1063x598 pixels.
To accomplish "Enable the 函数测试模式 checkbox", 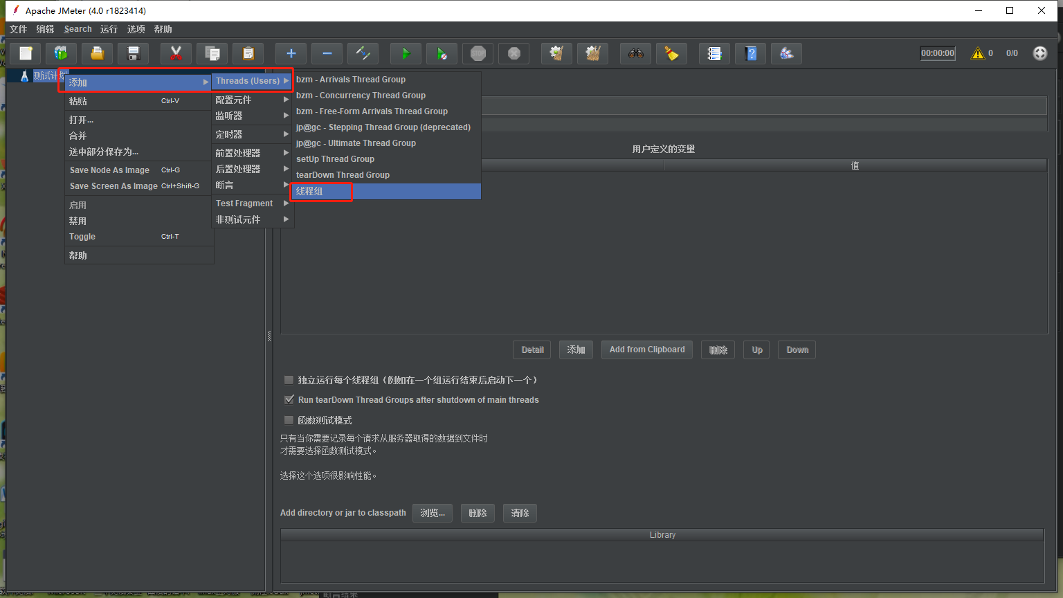I will (289, 420).
